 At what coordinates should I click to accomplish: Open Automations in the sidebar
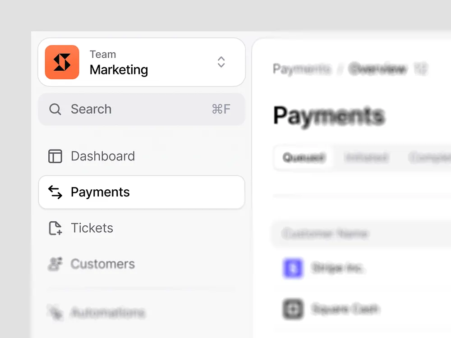point(142,312)
